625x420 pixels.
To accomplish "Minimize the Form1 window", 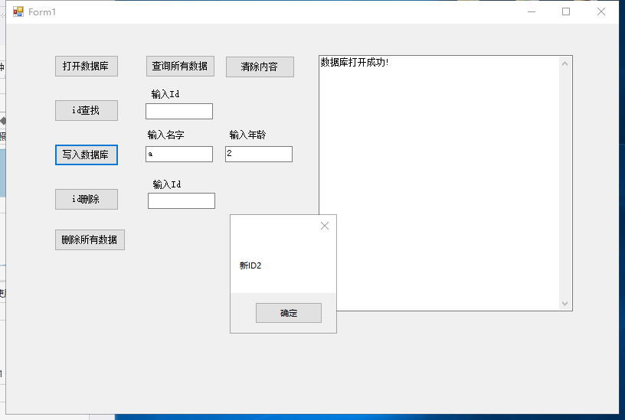I will pyautogui.click(x=532, y=11).
